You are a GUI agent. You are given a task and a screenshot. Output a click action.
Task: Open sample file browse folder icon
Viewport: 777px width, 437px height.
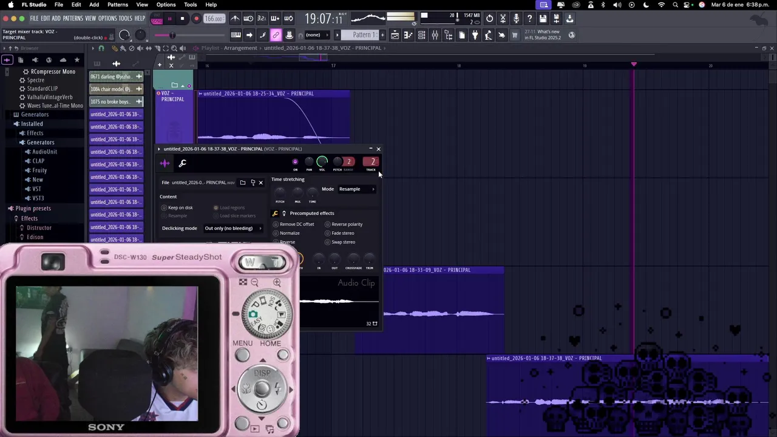(x=243, y=183)
